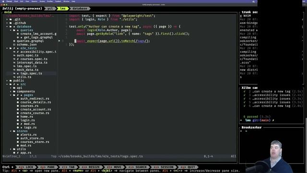Click the pages folder icon

[x=14, y=95]
